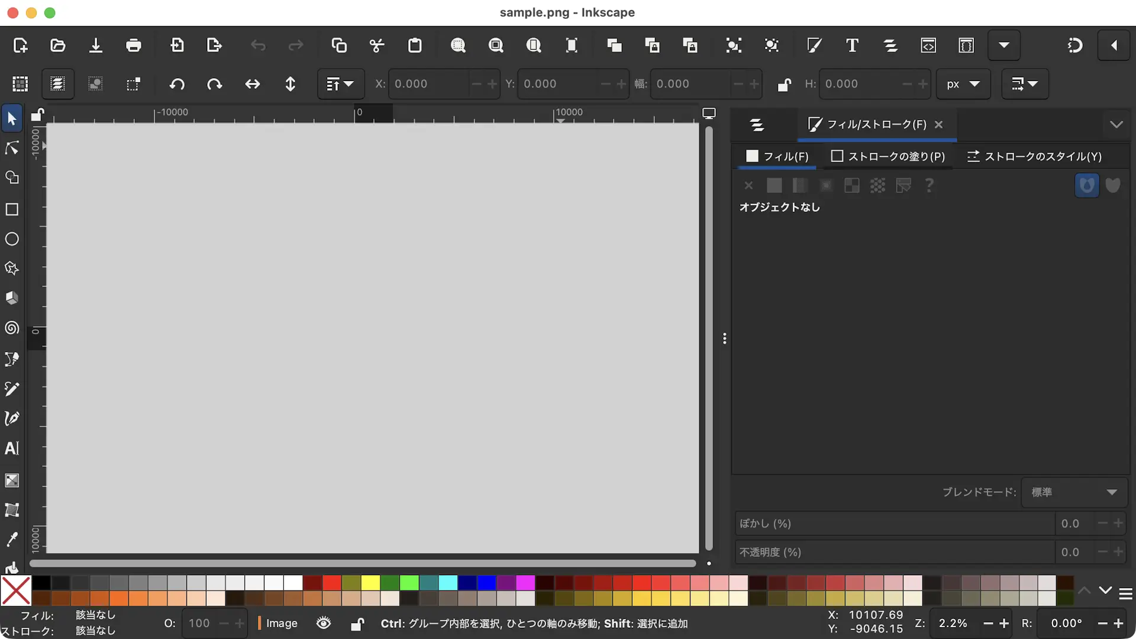Toggle the snapping control icon

pos(1075,46)
